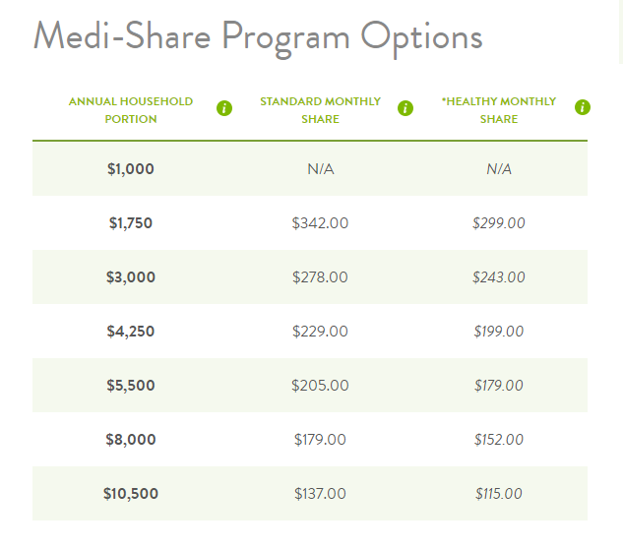Select the $205.00 standard share amount
Screen dimensions: 623x549
click(x=320, y=386)
